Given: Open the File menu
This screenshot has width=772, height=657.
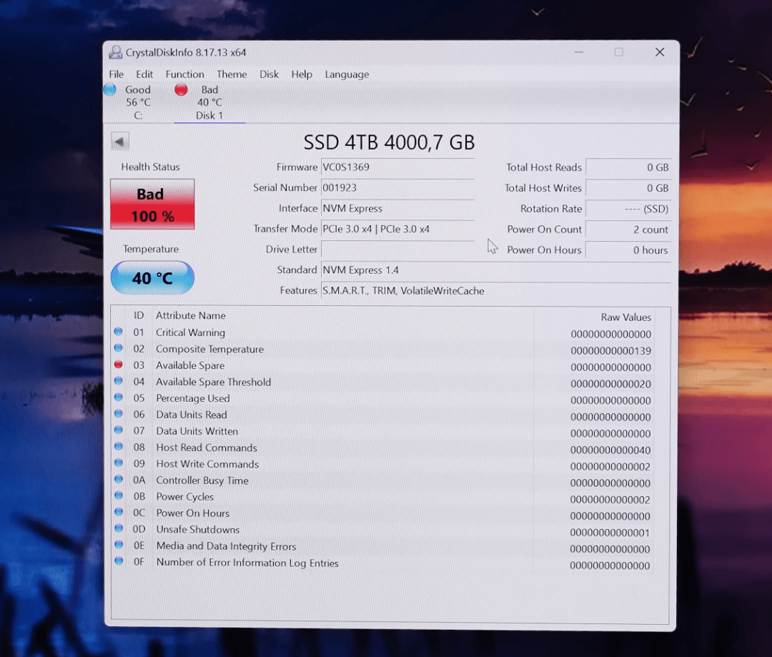Looking at the screenshot, I should [116, 74].
